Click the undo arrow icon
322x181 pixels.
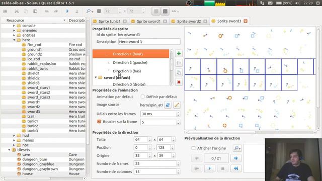47,11
